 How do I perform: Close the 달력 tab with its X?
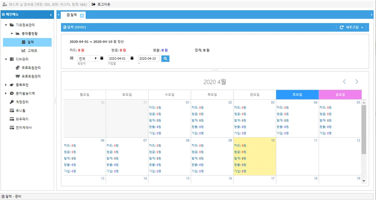point(82,15)
